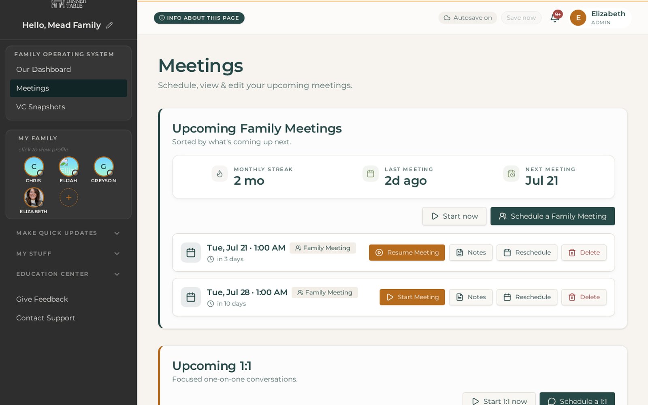
Task: Open VC Snapshots in the sidebar
Action: tap(68, 107)
